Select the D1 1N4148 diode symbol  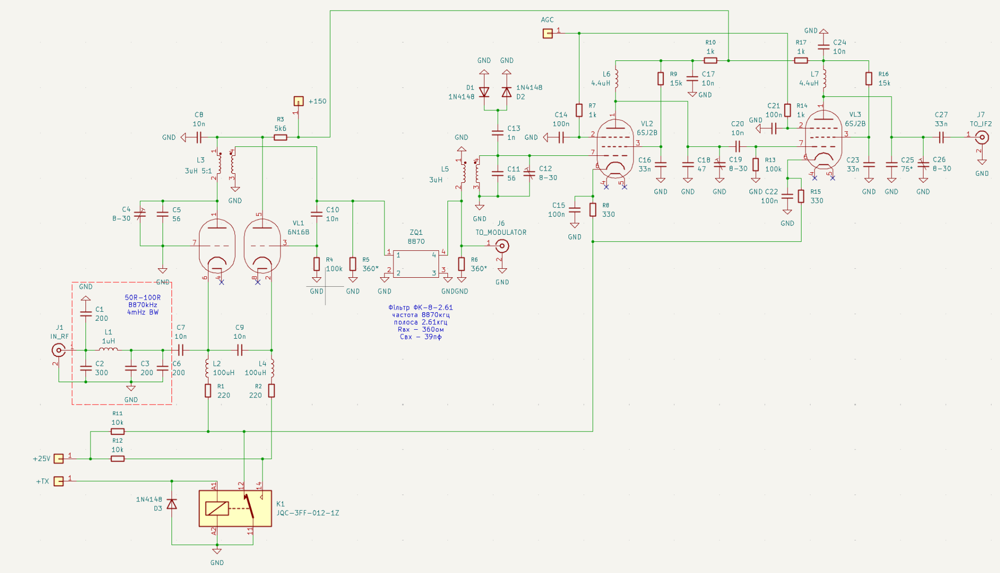(484, 92)
